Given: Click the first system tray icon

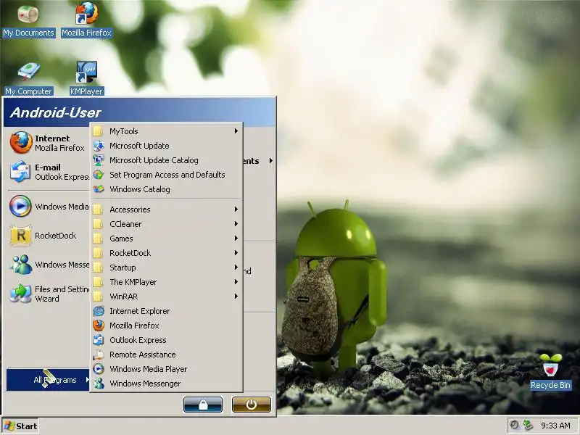Looking at the screenshot, I should tap(514, 425).
